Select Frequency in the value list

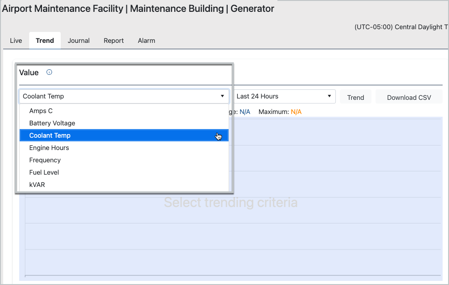point(45,160)
